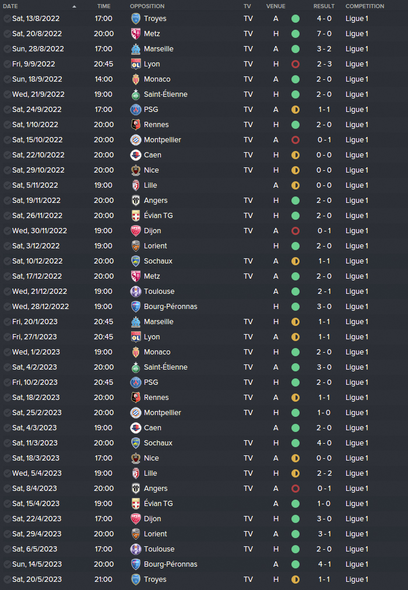Toggle the tick icon beside Sat, 20/5/2023
Viewport: 408px width, 590px height.
(7, 580)
